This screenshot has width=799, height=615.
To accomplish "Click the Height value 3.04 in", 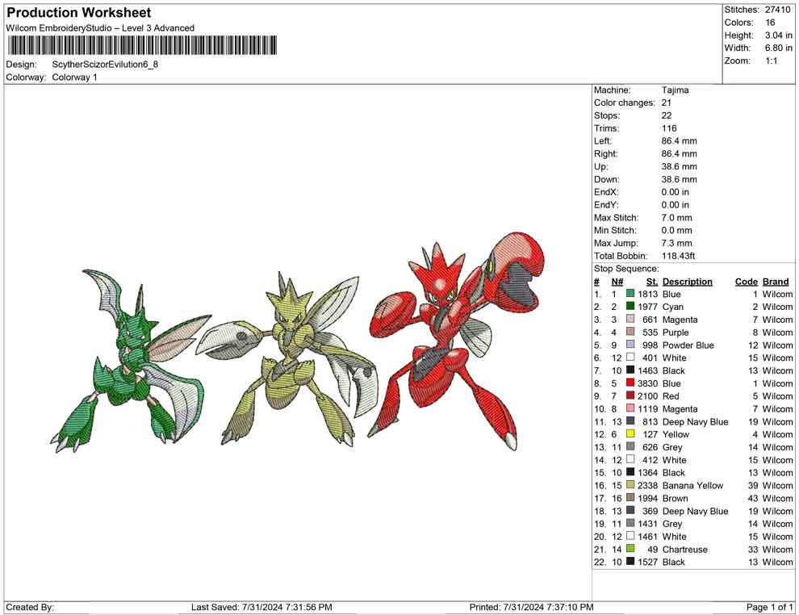I will pyautogui.click(x=778, y=36).
